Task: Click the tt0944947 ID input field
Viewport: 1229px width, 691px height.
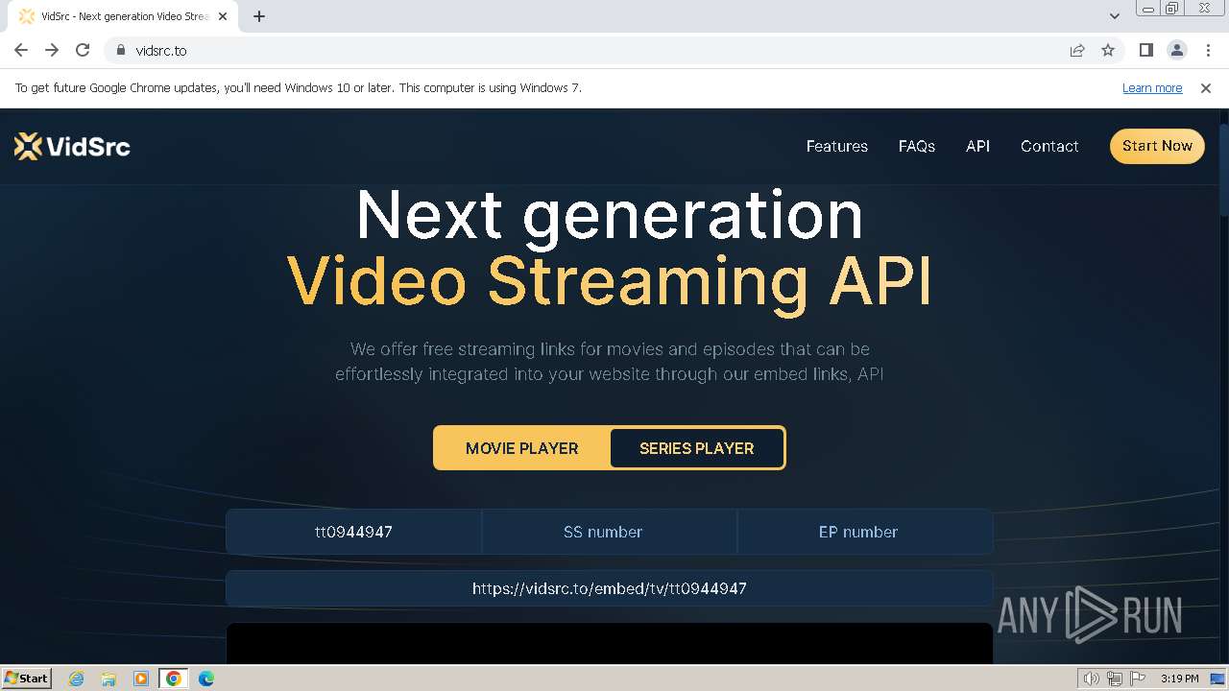Action: point(353,532)
